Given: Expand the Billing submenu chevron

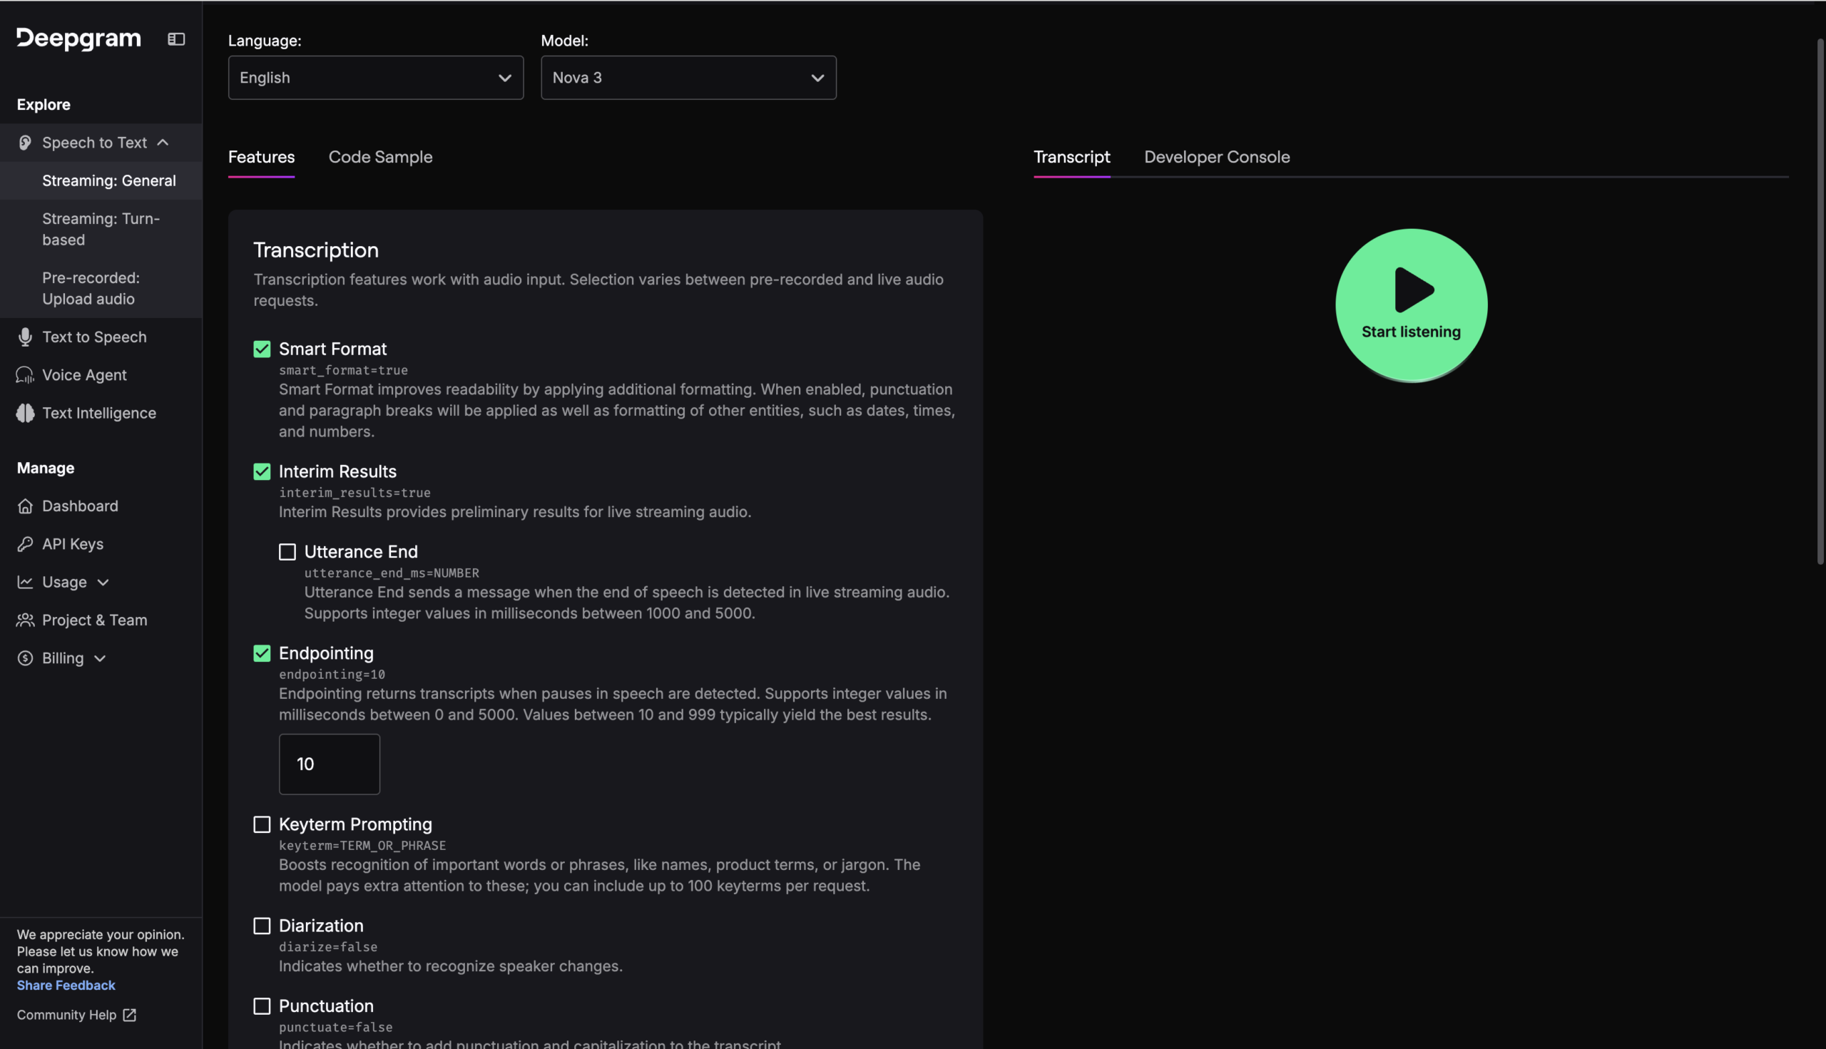Looking at the screenshot, I should pyautogui.click(x=100, y=658).
